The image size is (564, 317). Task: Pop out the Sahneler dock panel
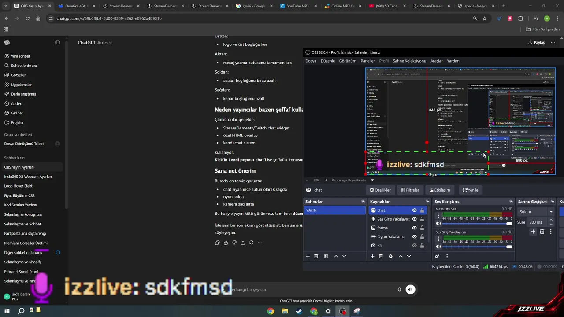pos(363,201)
